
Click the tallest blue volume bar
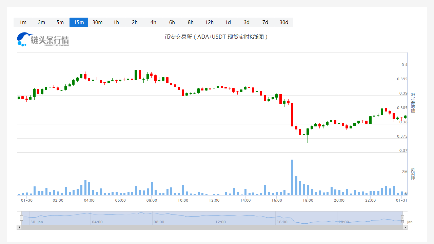click(x=292, y=177)
